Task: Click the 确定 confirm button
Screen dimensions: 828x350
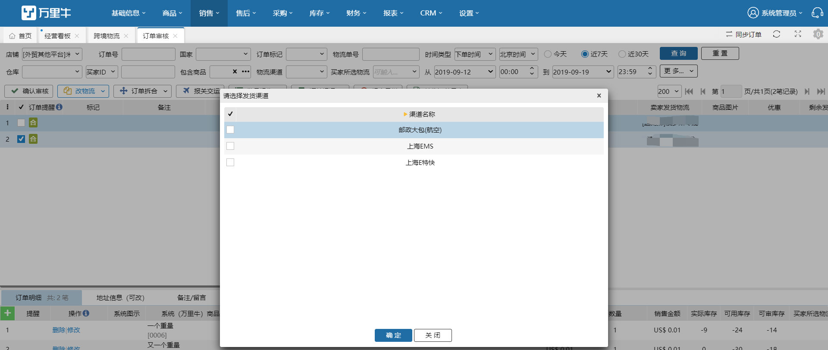Action: click(393, 335)
